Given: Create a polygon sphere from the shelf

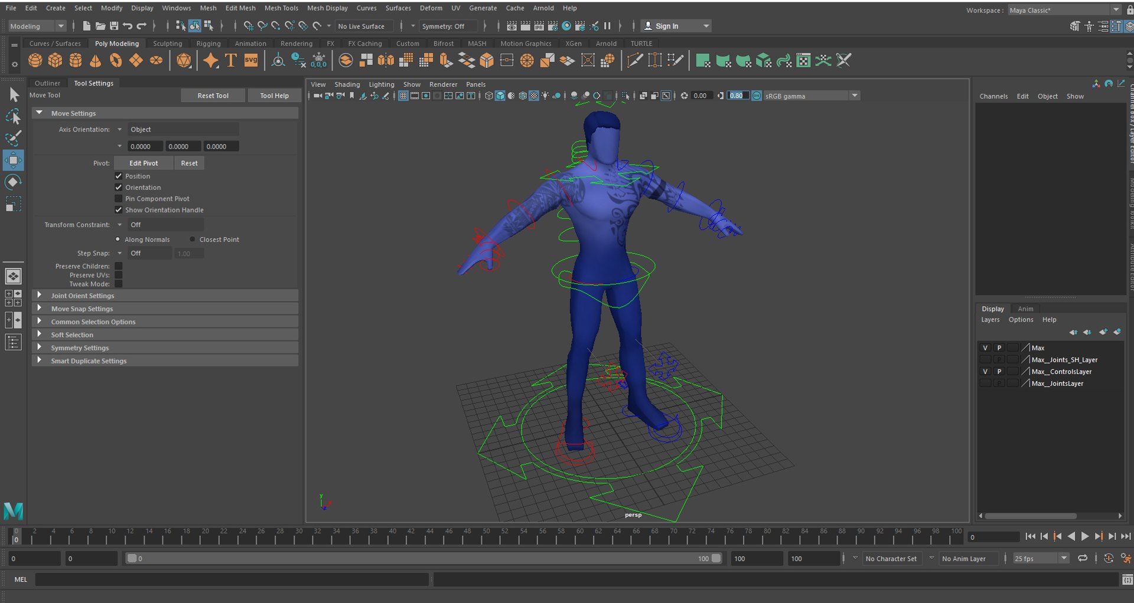Looking at the screenshot, I should [x=35, y=60].
